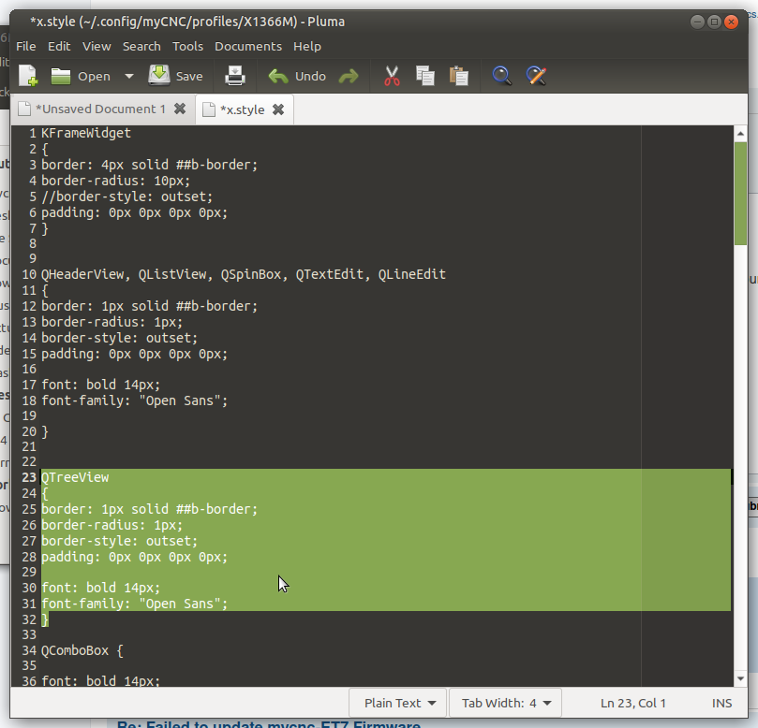The height and width of the screenshot is (728, 758).
Task: Expand the recent files arrow beside Open
Action: pyautogui.click(x=129, y=77)
